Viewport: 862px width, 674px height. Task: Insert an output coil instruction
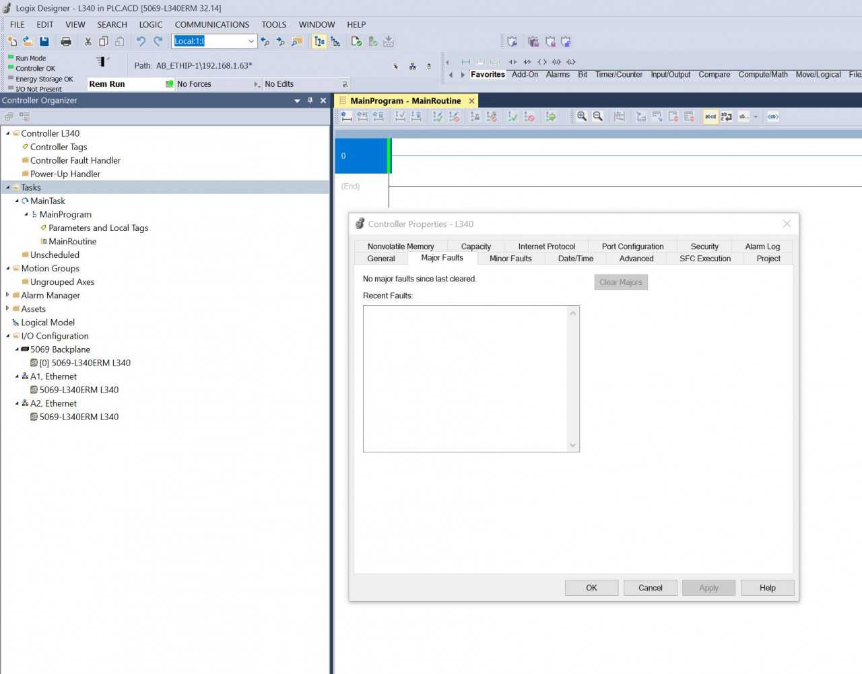(542, 62)
